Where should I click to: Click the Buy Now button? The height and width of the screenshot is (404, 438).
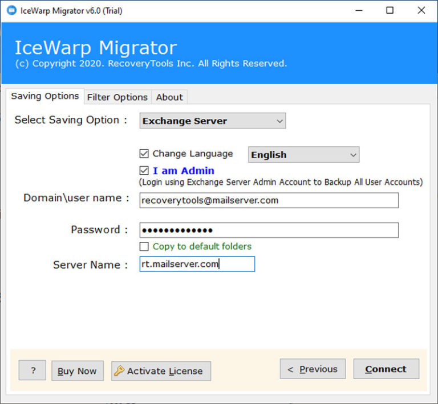78,371
